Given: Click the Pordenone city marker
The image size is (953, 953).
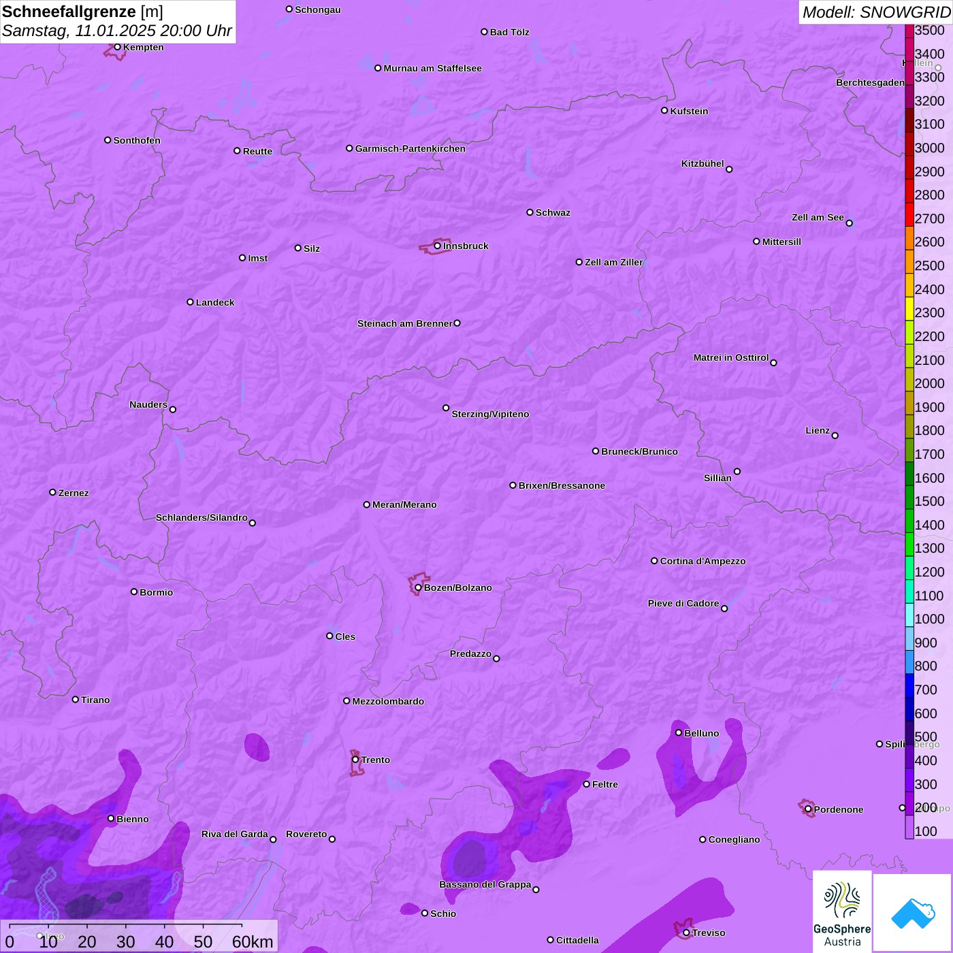Looking at the screenshot, I should 808,809.
